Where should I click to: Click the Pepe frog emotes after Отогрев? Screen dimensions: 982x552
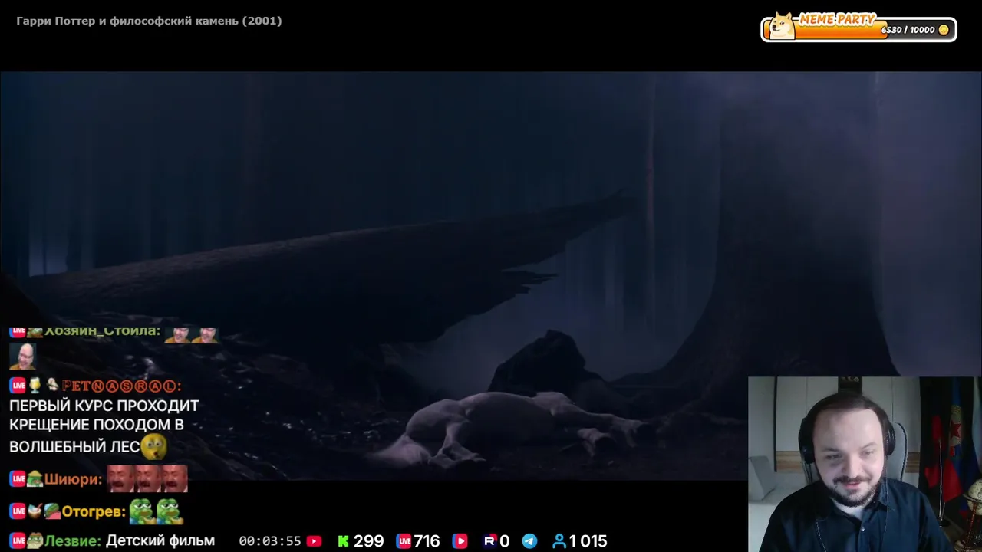[x=155, y=511]
